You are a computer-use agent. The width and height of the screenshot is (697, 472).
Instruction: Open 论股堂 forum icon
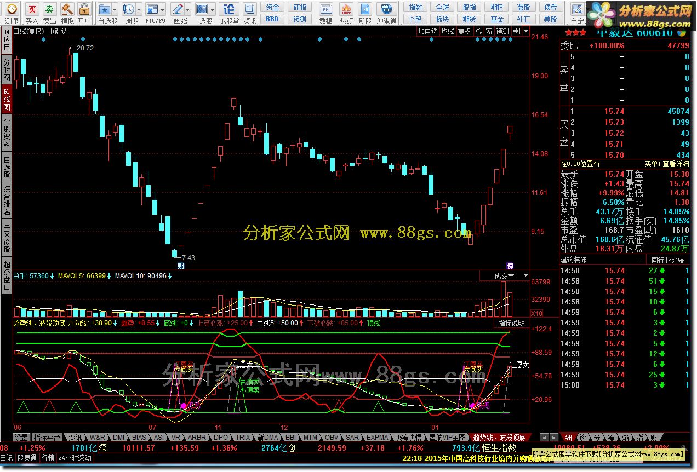(x=230, y=13)
